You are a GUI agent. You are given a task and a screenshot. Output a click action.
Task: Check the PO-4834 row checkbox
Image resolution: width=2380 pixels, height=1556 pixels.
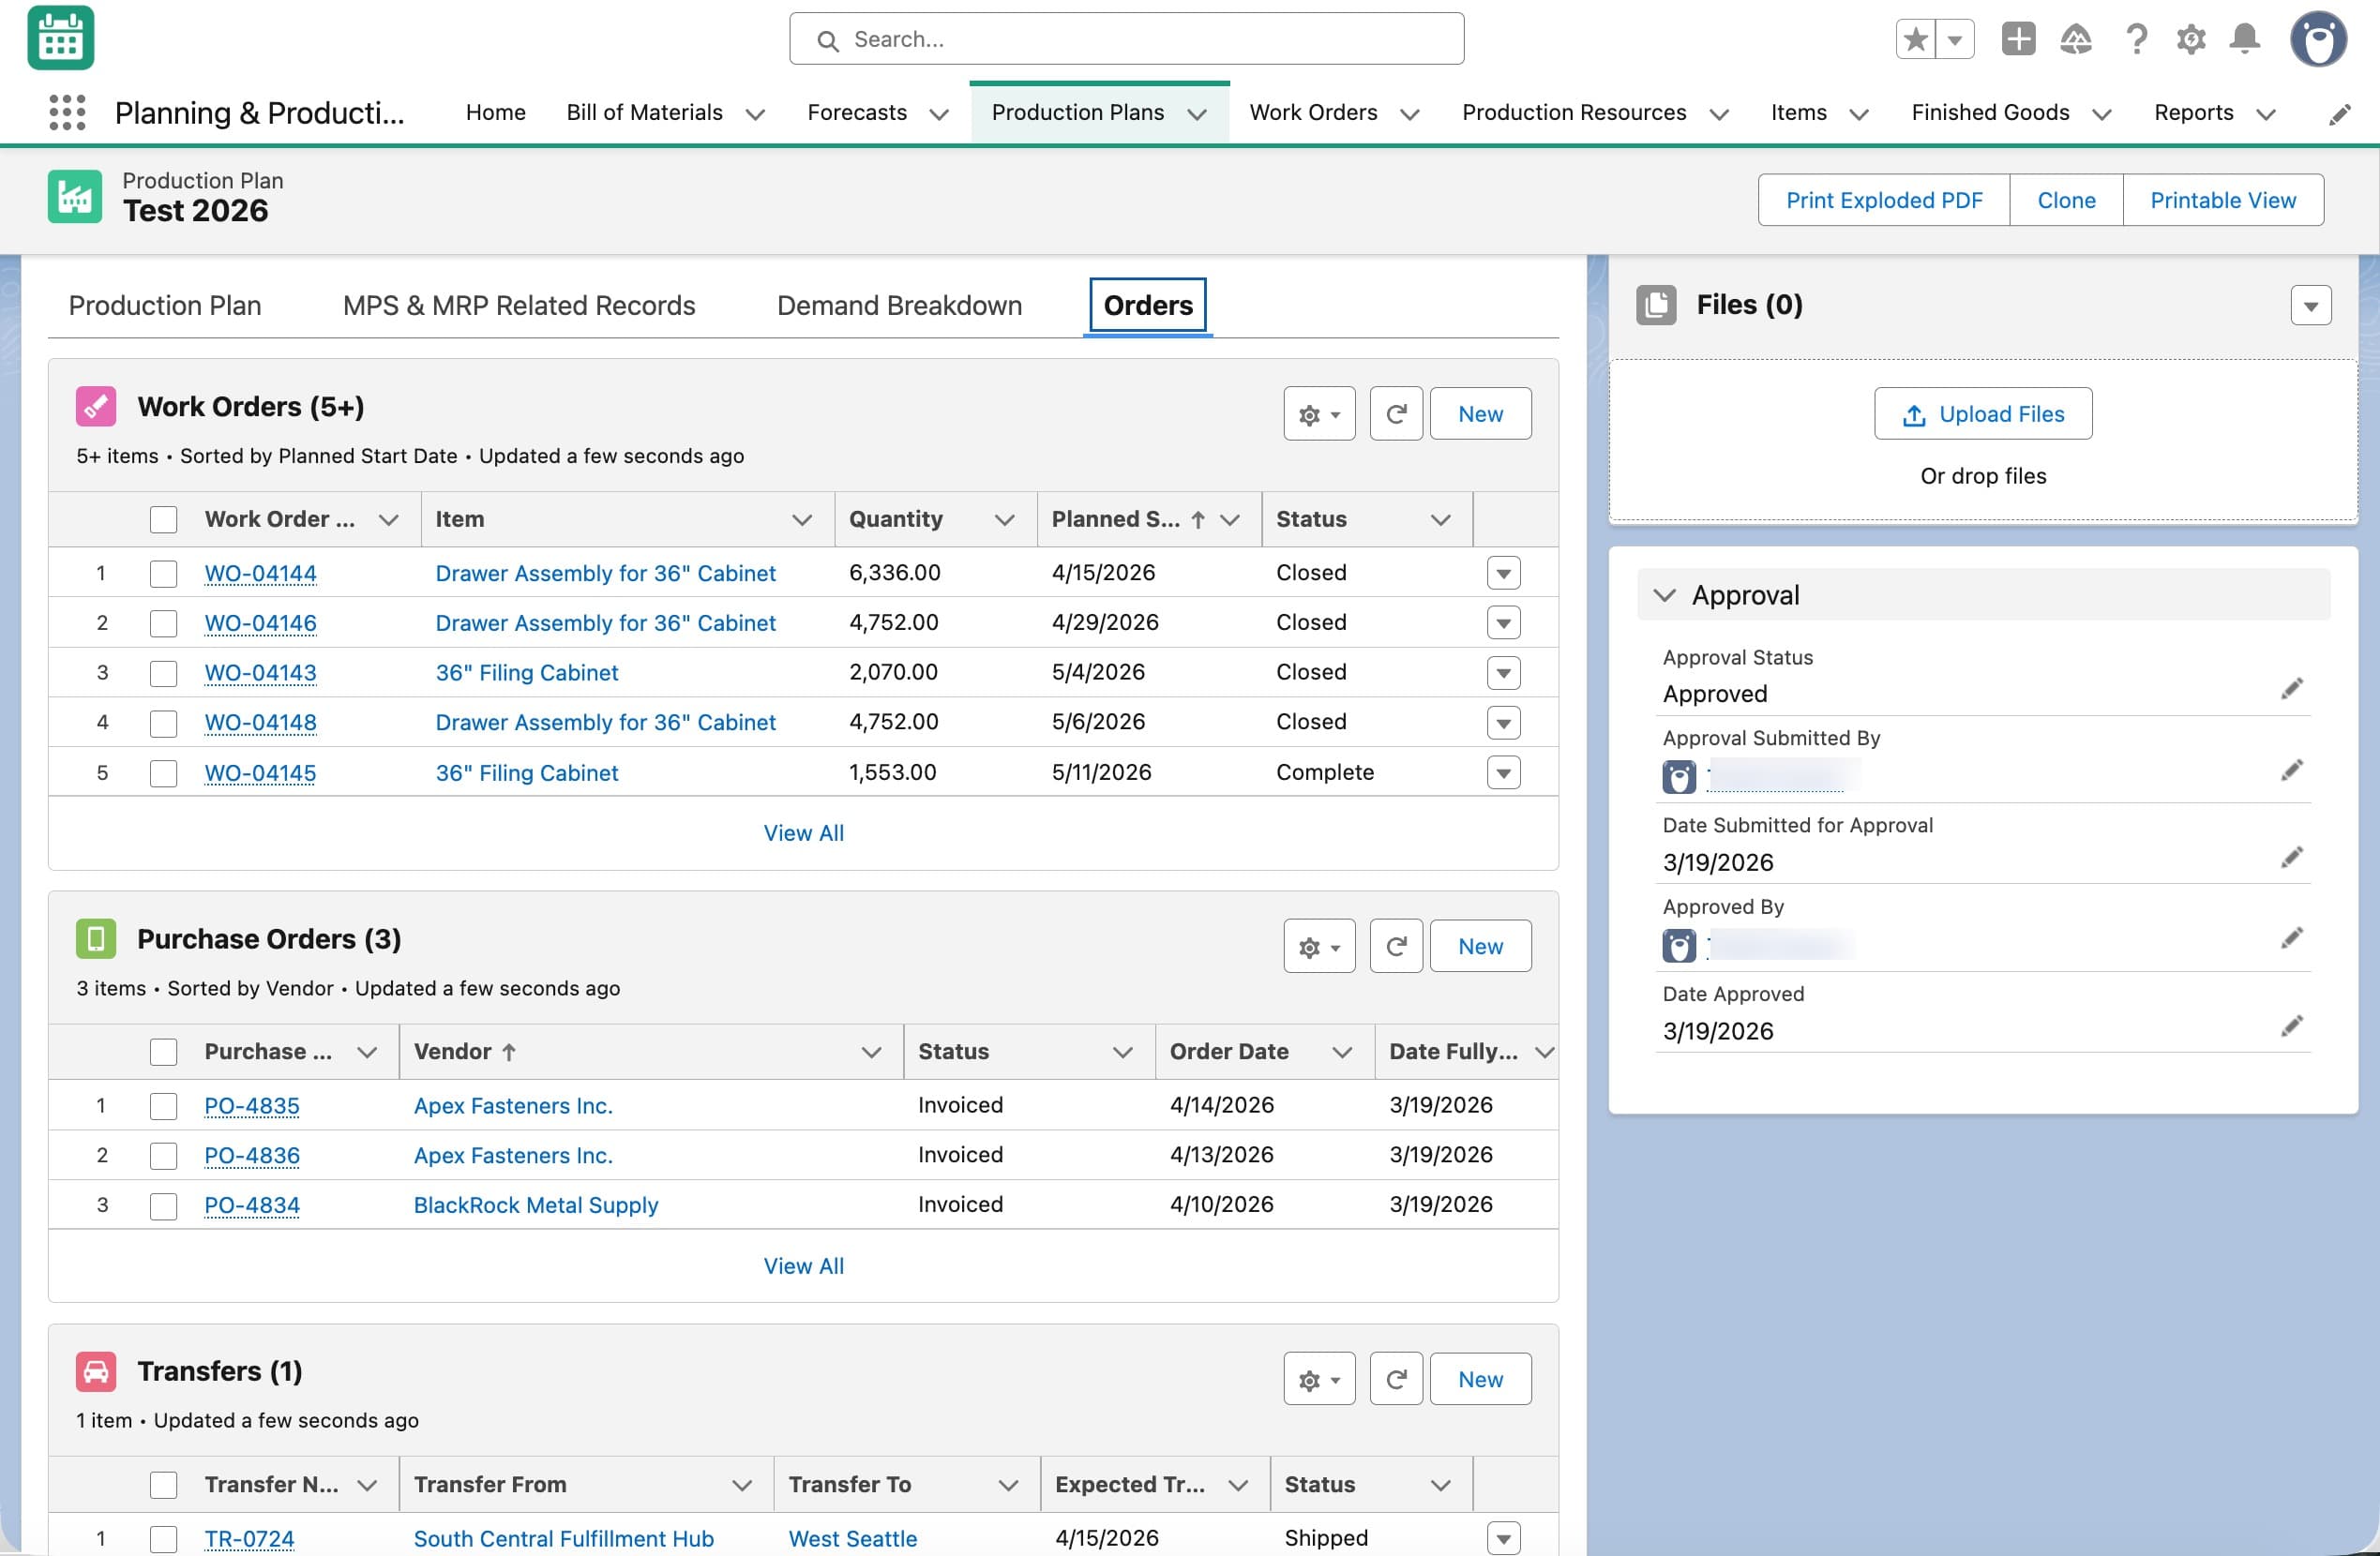pyautogui.click(x=163, y=1206)
